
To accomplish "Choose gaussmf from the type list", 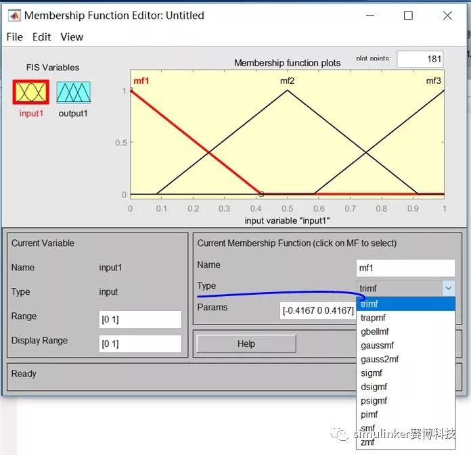I will 376,345.
